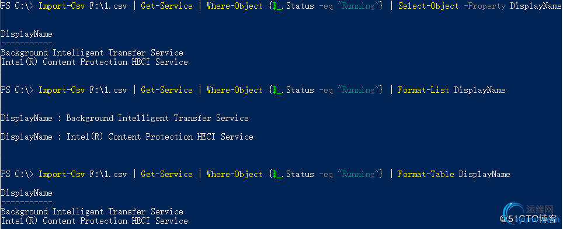The width and height of the screenshot is (563, 229).
Task: Click the first Background Intelligent Transfer Service row
Action: tap(92, 53)
